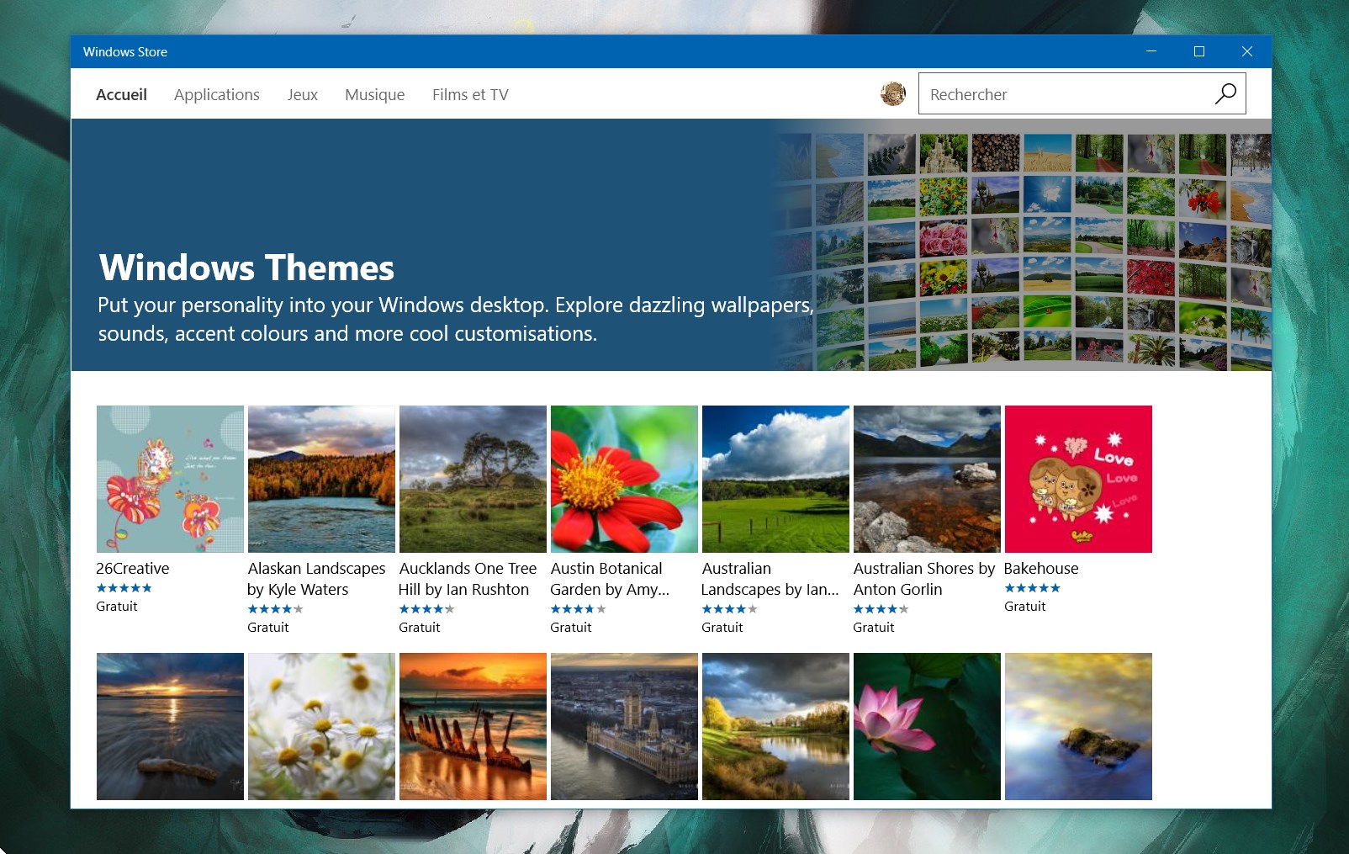Click Gratuit under Austin Botanical Garden

coord(571,627)
